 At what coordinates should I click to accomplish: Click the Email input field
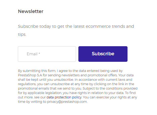tap(47, 54)
